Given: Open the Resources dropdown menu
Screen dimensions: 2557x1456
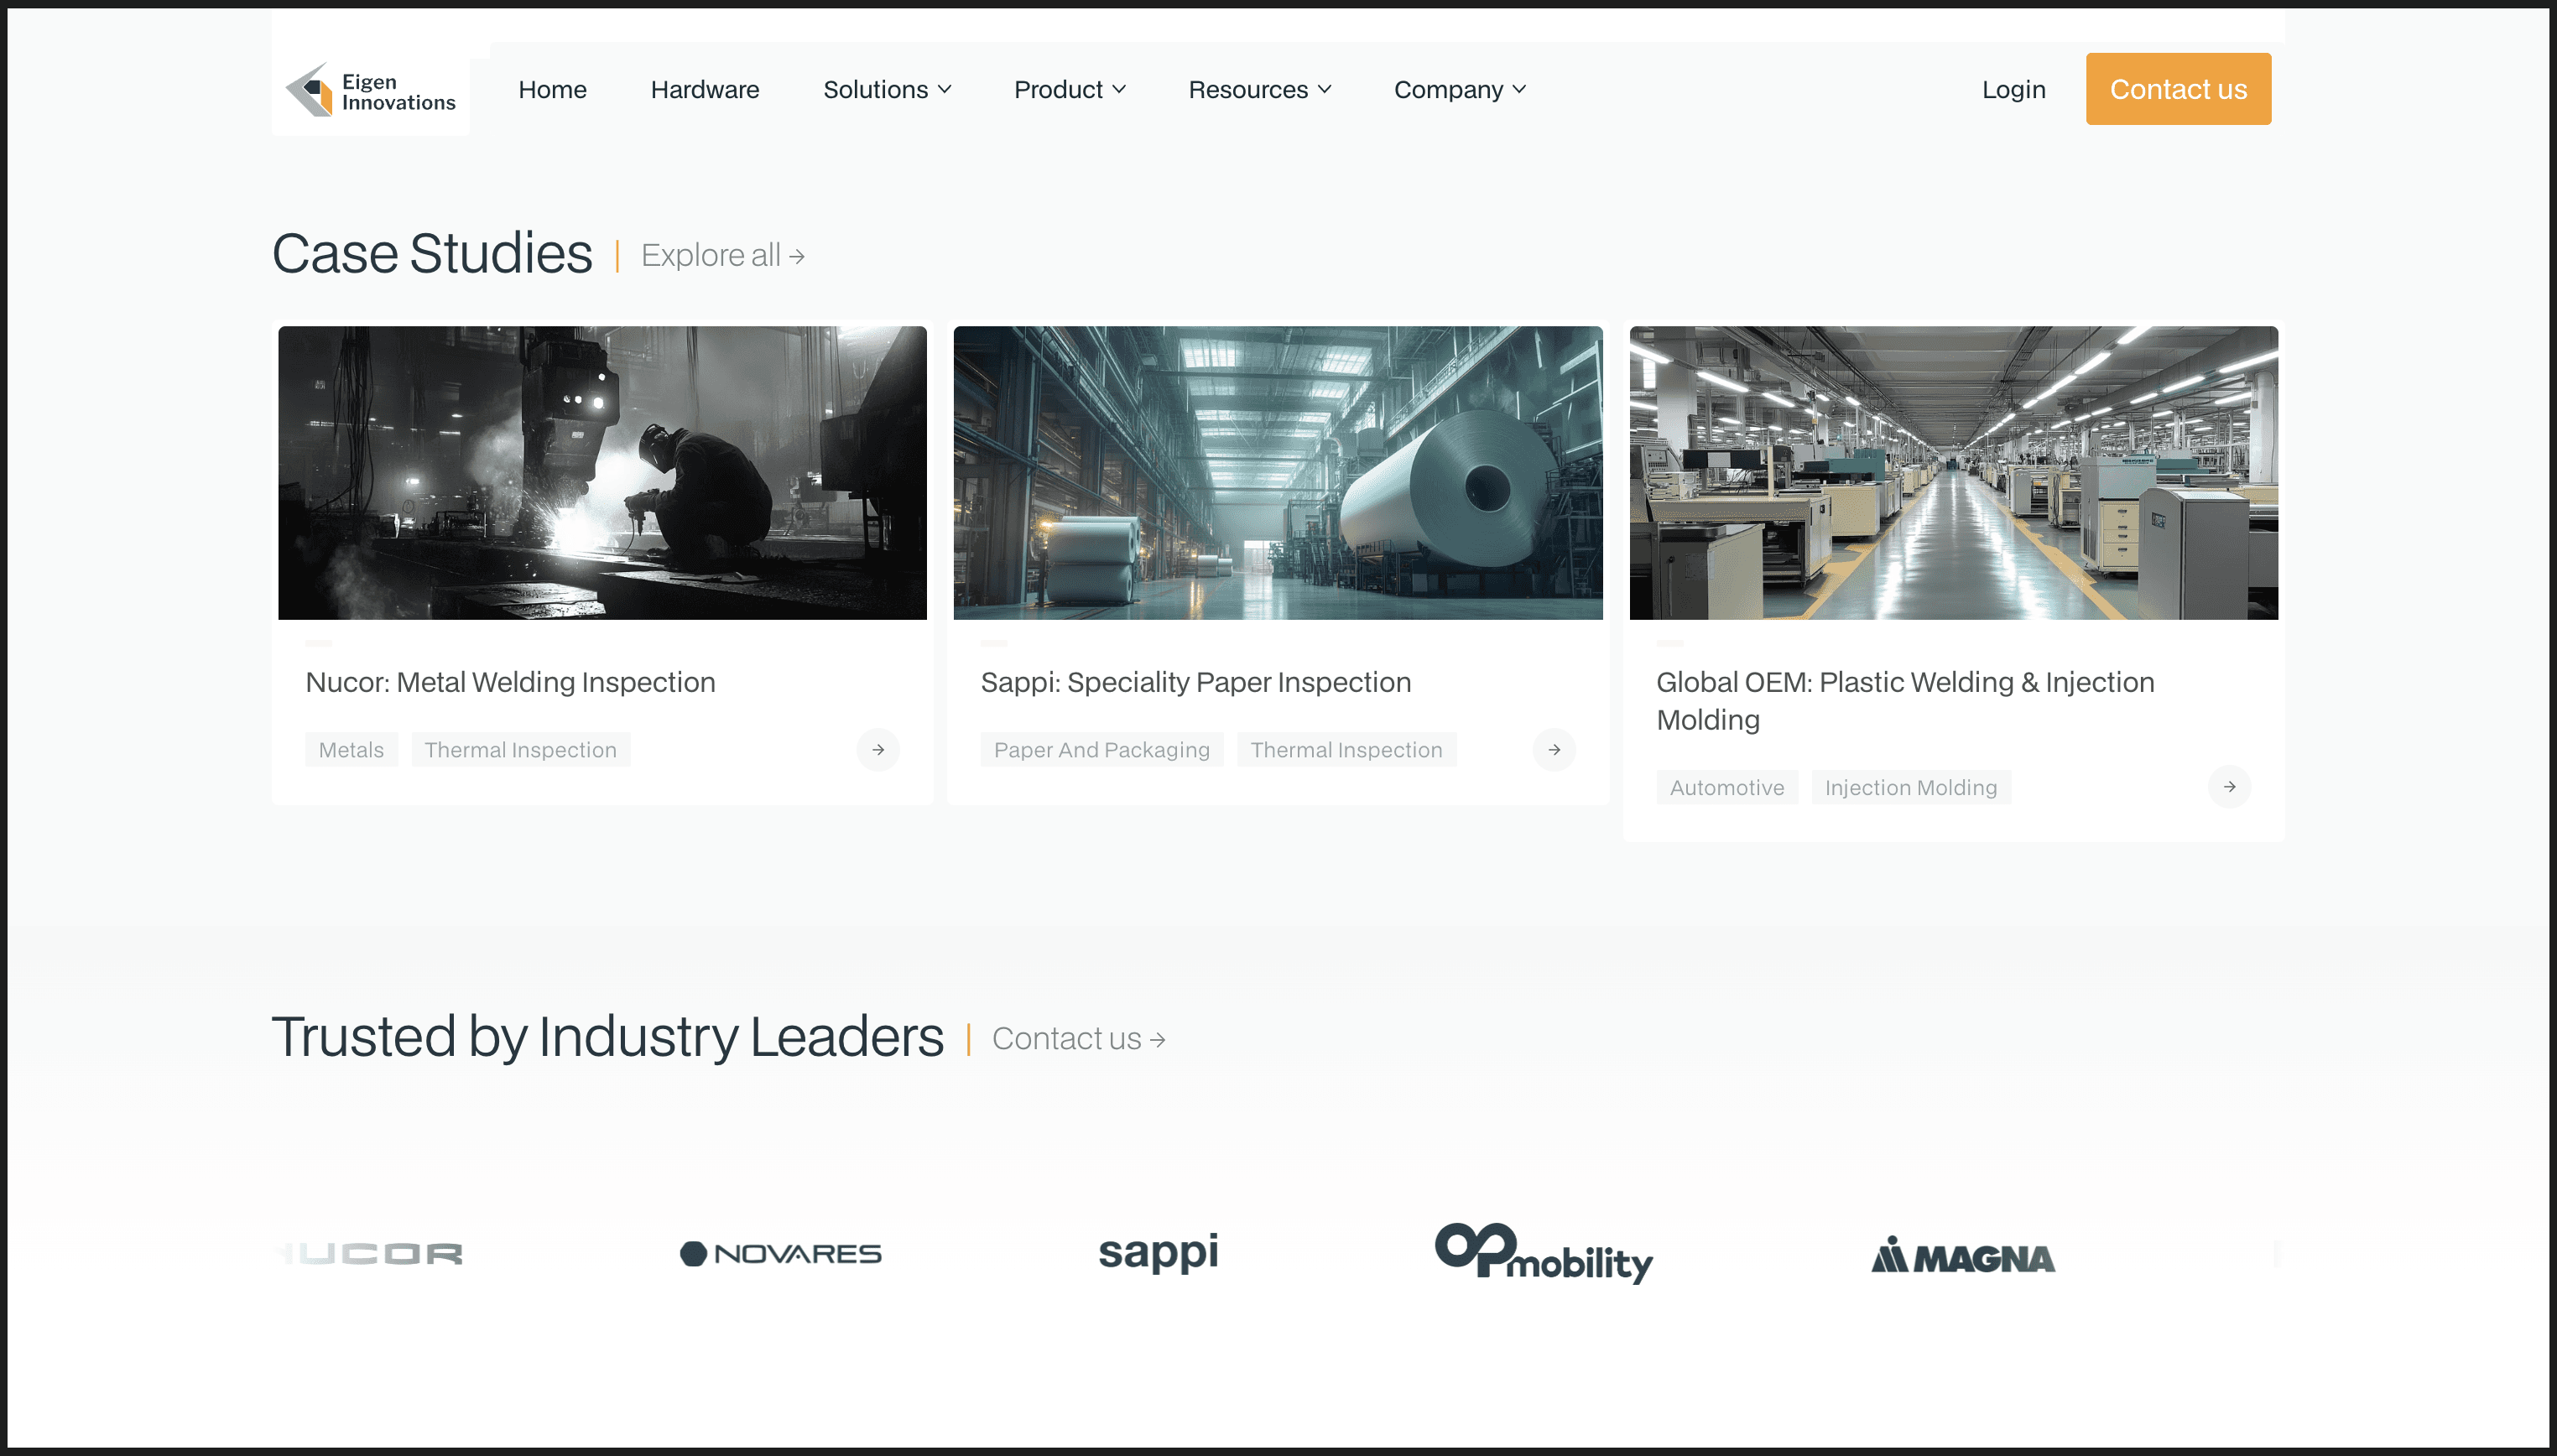Looking at the screenshot, I should [1259, 90].
